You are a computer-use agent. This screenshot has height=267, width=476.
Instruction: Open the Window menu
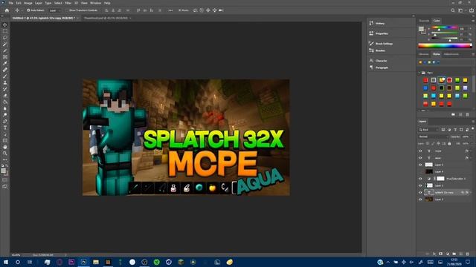(x=96, y=3)
